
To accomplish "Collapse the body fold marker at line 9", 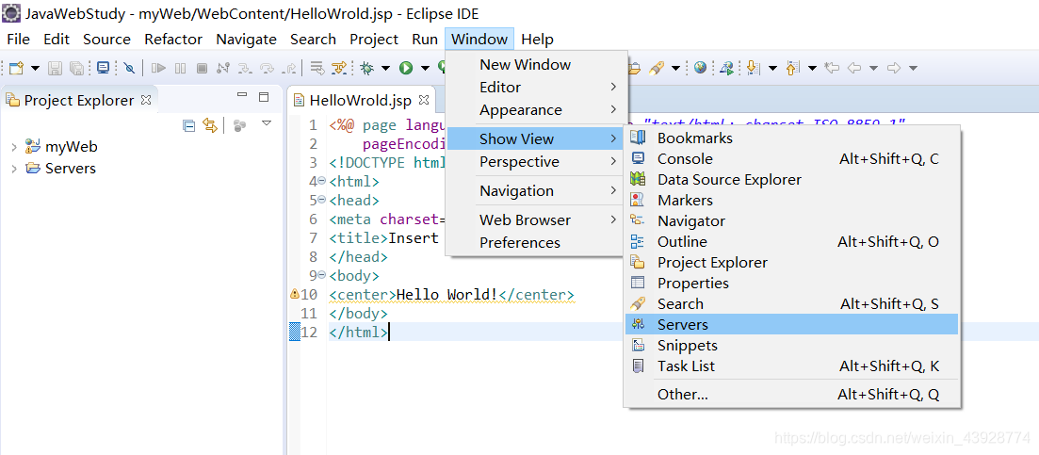I will click(322, 275).
